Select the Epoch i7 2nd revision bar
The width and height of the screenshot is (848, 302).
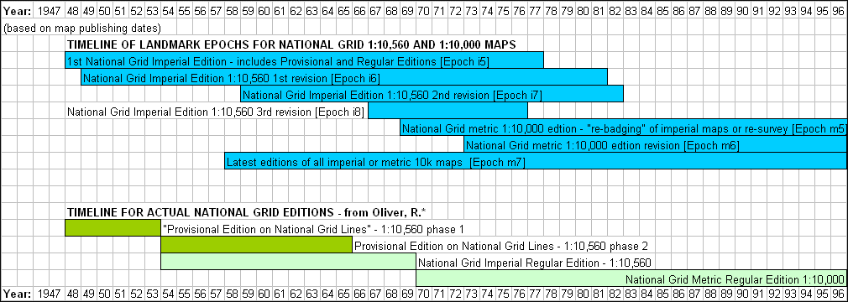(x=432, y=93)
